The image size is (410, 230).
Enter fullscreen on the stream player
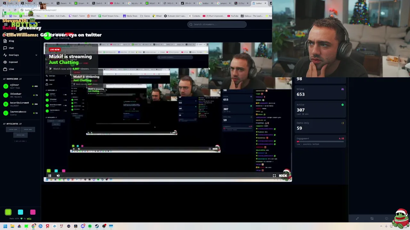[x=274, y=176]
